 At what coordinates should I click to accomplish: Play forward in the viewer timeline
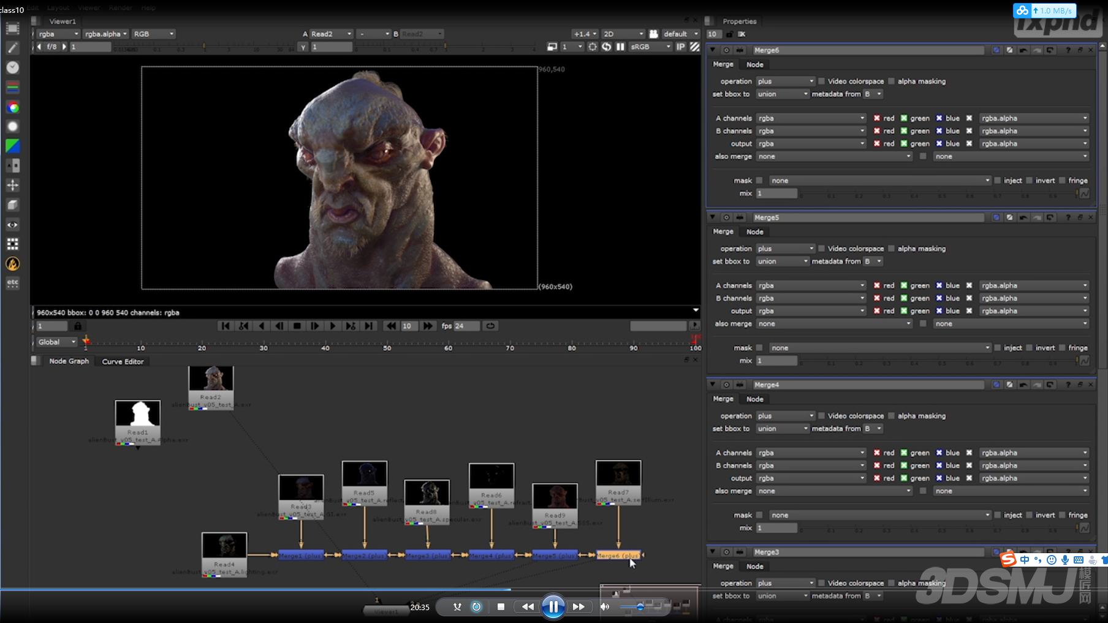[333, 326]
